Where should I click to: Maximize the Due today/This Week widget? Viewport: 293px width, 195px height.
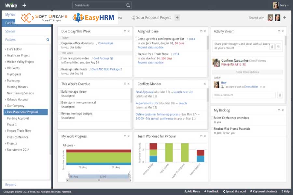pos(125,31)
